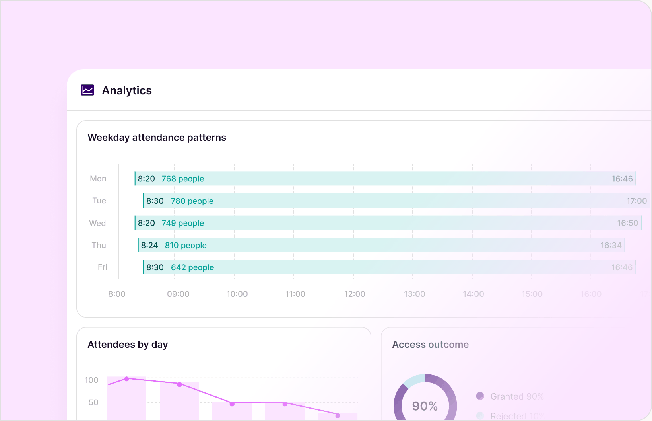This screenshot has height=421, width=652.
Task: Click the 16:34 end time on Thursday
Action: pos(611,245)
